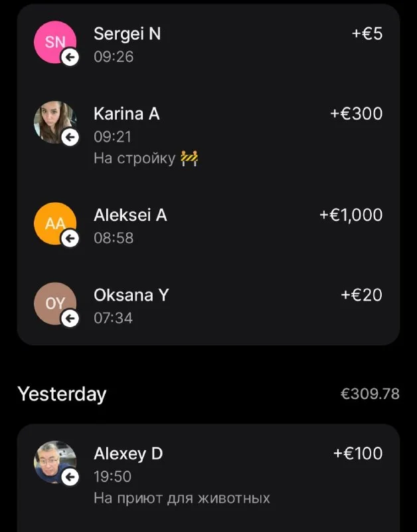Open Alexey D's profile photo
Viewport: 417px width, 532px height.
tap(53, 461)
